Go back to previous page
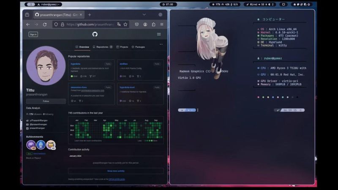This screenshot has height=190, width=338. 28,24
